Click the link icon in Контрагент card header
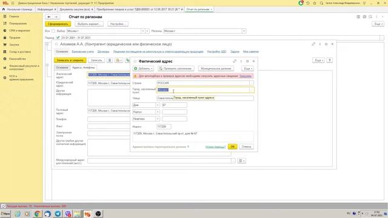Screen dimensions: 388x218 313,44
